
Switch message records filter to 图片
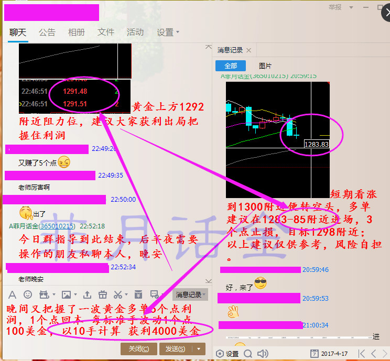point(265,65)
